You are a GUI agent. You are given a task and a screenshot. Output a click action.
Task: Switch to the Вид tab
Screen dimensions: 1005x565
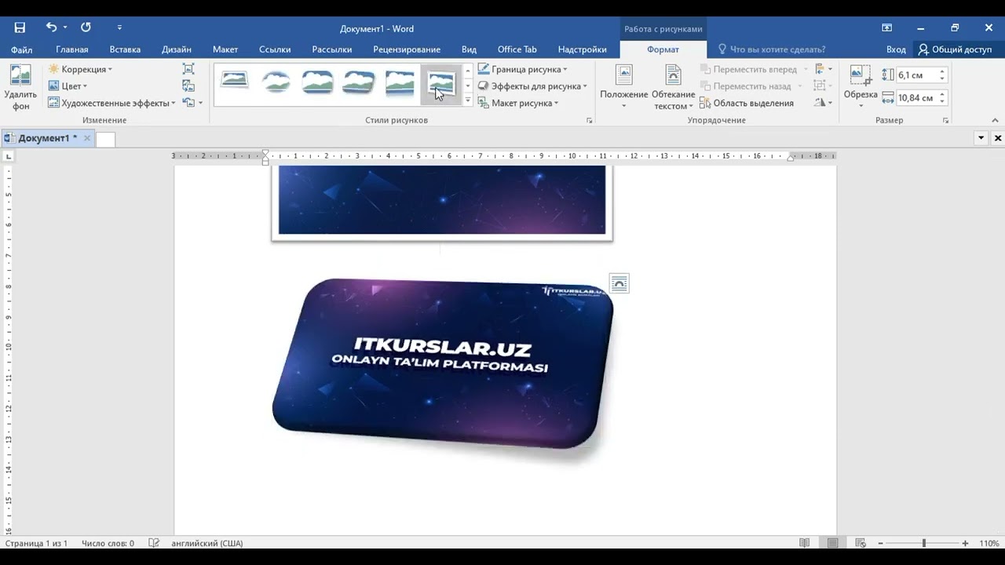[470, 49]
